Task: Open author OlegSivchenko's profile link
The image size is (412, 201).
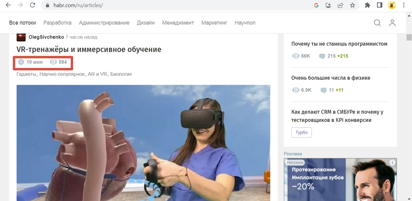Action: pyautogui.click(x=46, y=37)
